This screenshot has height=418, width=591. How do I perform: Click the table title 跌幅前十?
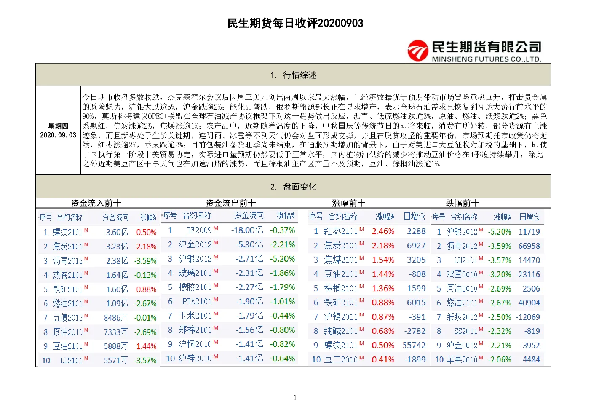(x=463, y=203)
